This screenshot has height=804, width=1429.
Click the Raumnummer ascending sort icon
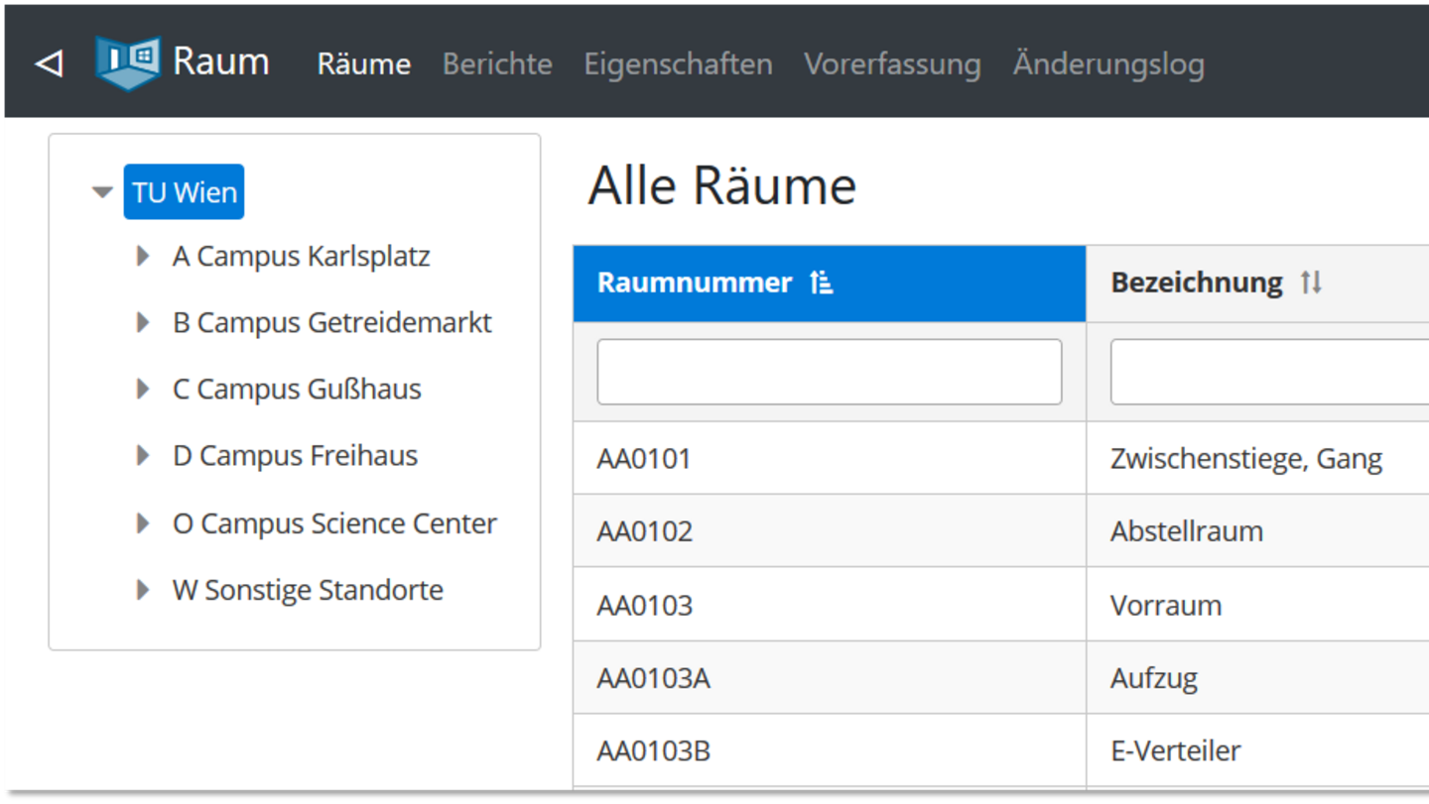(821, 283)
